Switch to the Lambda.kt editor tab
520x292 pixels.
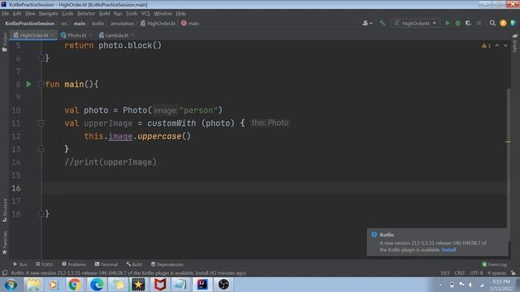pos(116,35)
